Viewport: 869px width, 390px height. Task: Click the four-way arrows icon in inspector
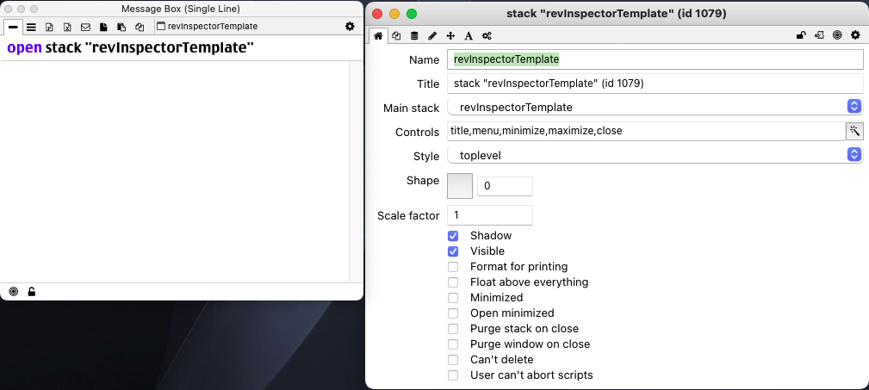(450, 35)
